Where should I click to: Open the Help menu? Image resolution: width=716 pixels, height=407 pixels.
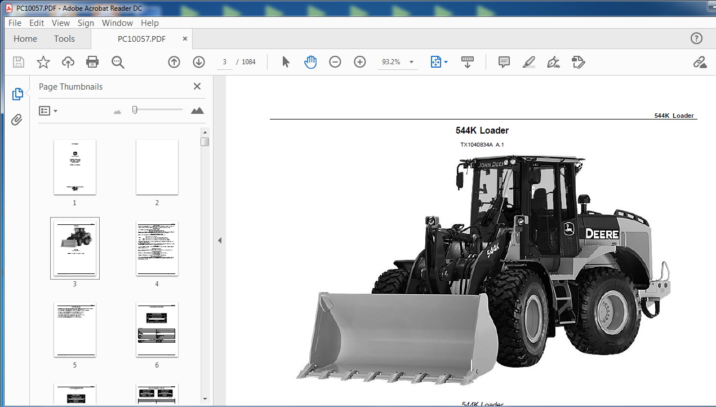(x=150, y=23)
